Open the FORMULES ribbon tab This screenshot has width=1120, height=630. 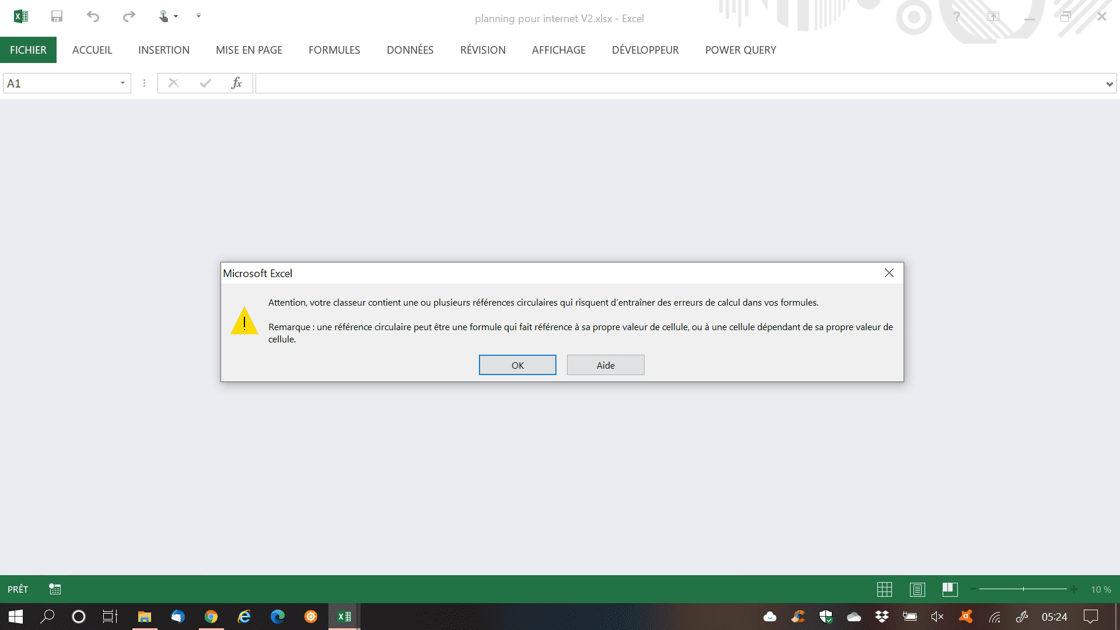coord(334,50)
